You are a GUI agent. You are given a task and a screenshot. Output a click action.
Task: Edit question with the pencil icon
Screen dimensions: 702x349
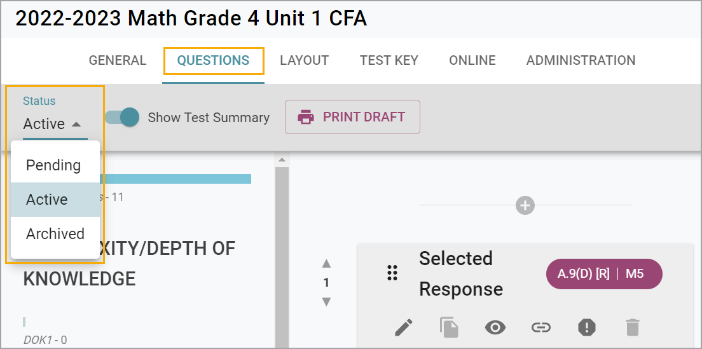click(404, 327)
